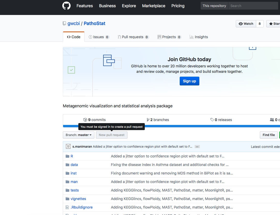This screenshot has height=215, width=280.
Task: Click the repository book icon beside gwcbi
Action: [64, 23]
